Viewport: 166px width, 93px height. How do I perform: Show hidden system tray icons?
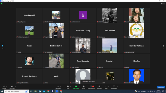click(148, 91)
